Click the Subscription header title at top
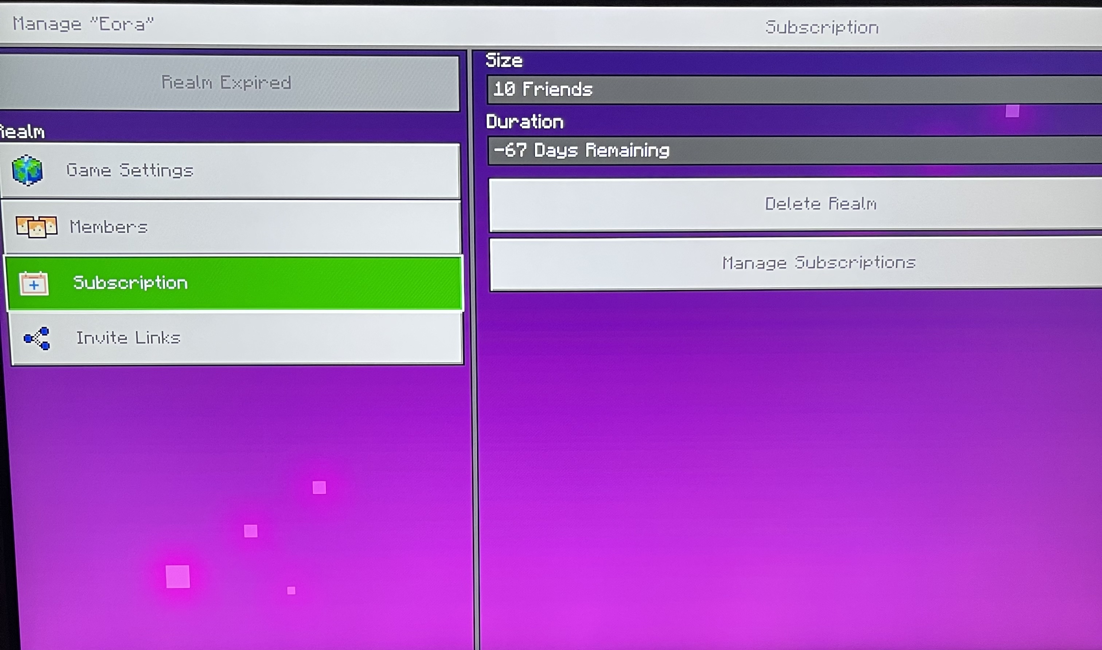The image size is (1102, 650). pos(822,28)
